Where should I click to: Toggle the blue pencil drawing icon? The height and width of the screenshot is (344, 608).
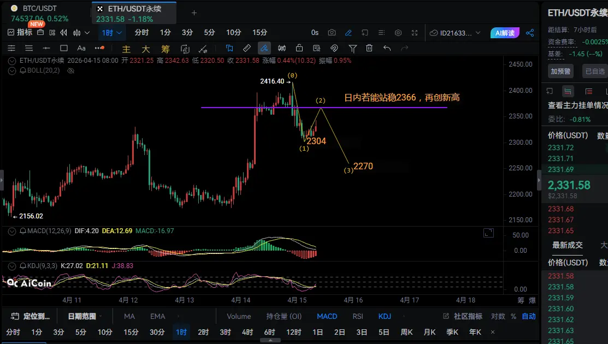(x=348, y=33)
